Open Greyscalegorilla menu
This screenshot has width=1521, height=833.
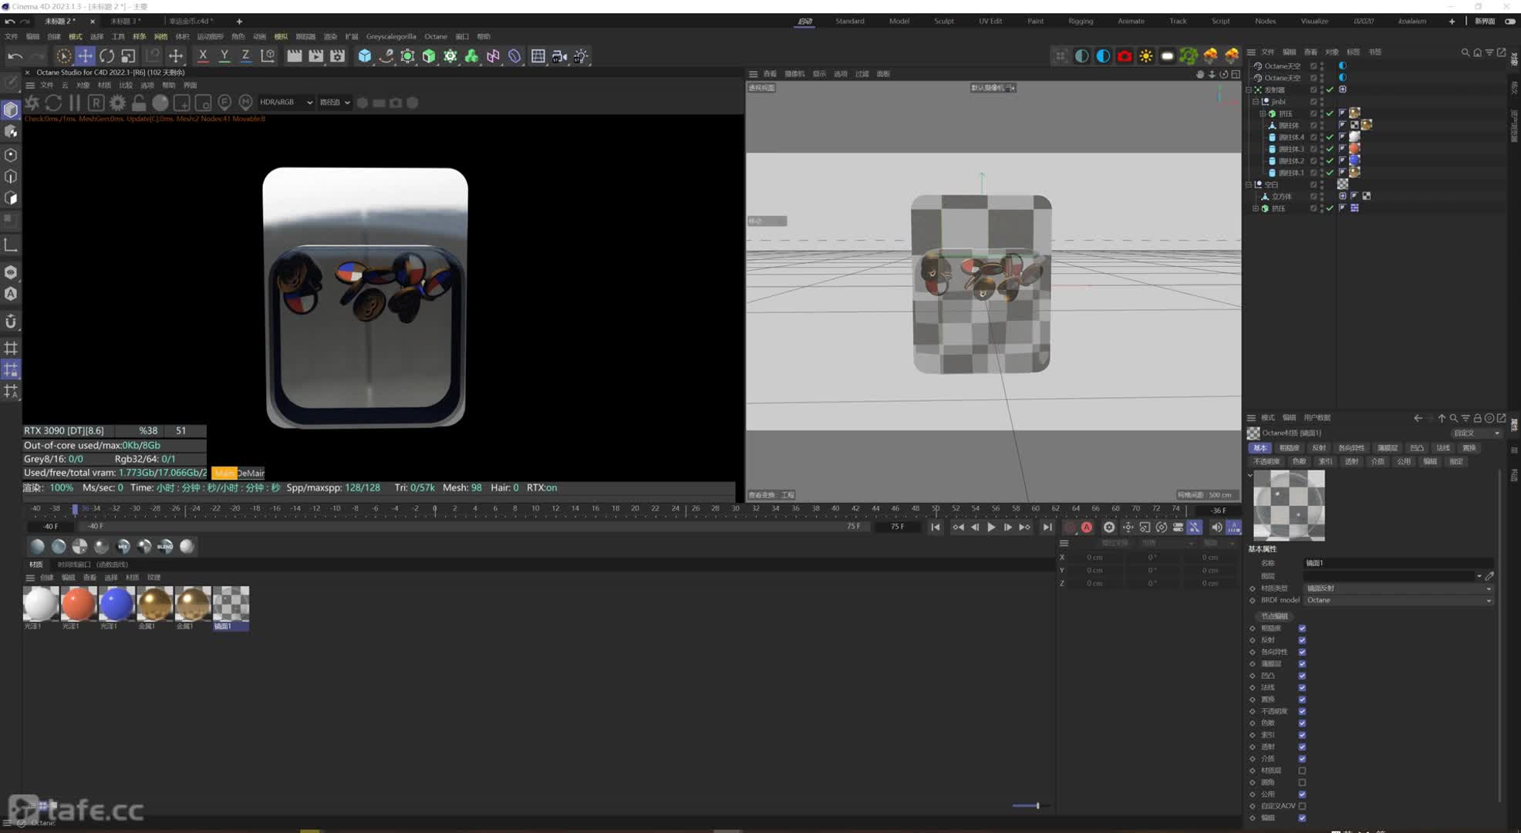click(x=391, y=36)
